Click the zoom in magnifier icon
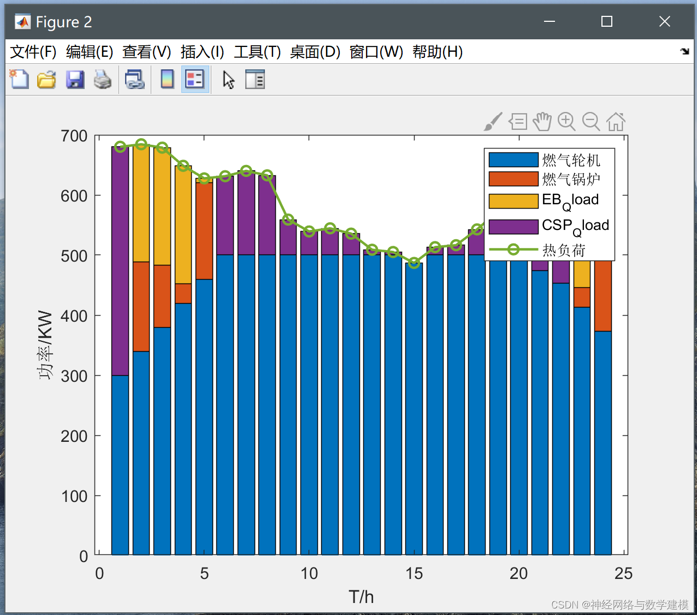Viewport: 697px width, 615px height. coord(566,122)
